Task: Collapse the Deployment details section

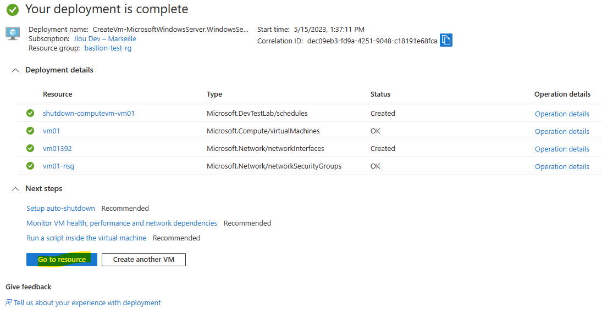Action: pos(15,70)
